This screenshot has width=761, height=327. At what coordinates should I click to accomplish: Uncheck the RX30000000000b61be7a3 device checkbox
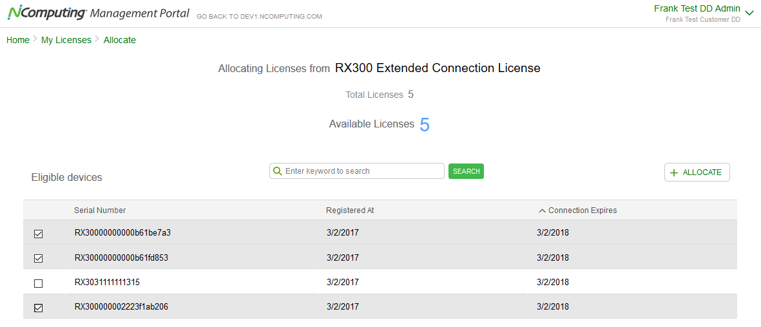(38, 234)
